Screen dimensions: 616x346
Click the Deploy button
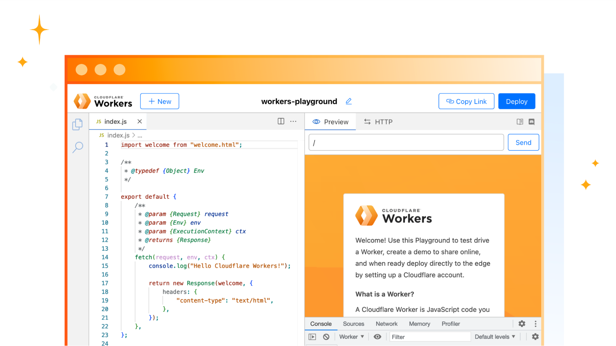coord(516,101)
